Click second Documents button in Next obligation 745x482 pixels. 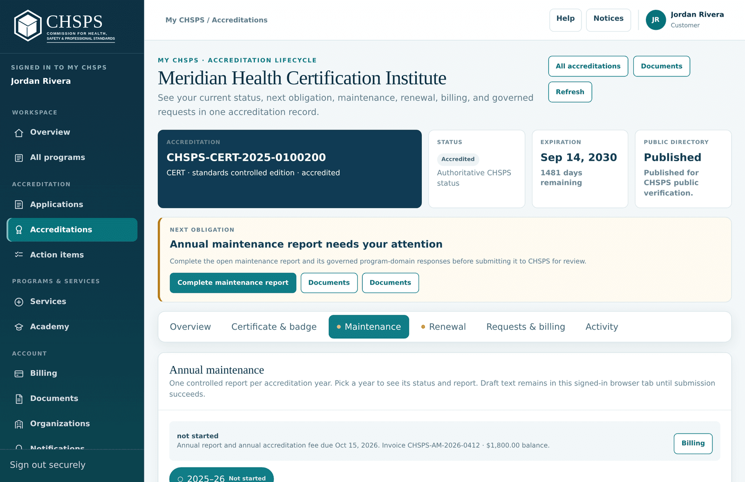point(390,283)
